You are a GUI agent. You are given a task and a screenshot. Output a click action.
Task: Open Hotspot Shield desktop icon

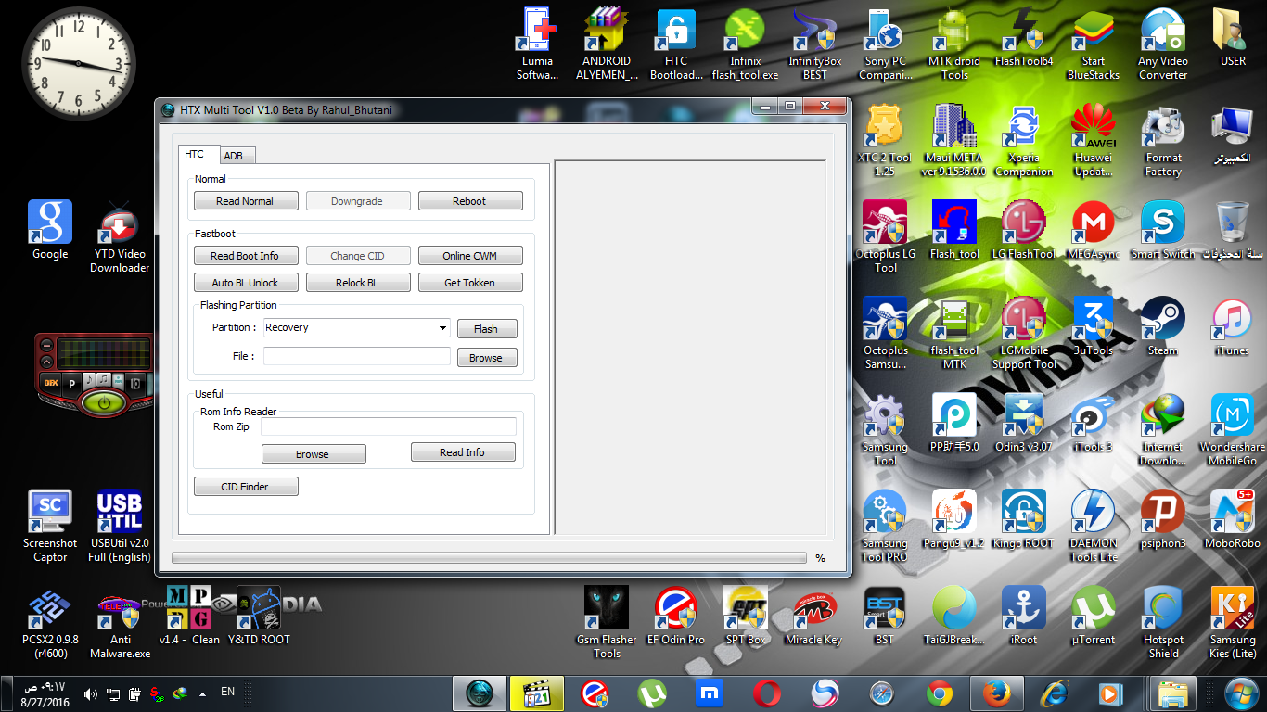pyautogui.click(x=1163, y=622)
